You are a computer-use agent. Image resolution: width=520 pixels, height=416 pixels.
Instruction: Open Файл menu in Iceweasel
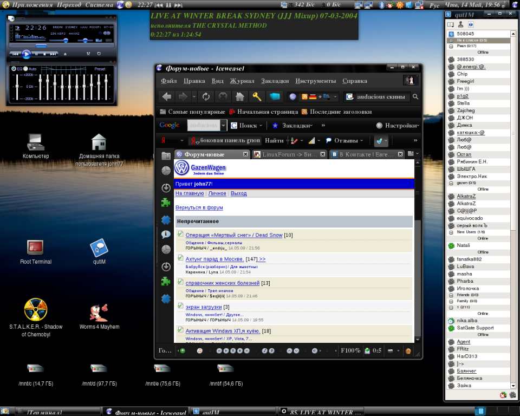pos(169,81)
